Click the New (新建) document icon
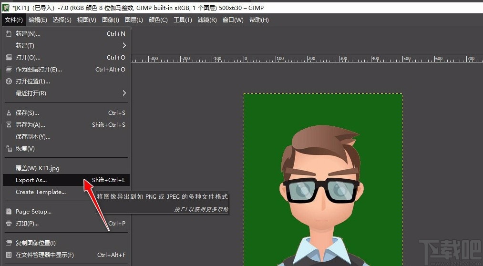 point(9,34)
